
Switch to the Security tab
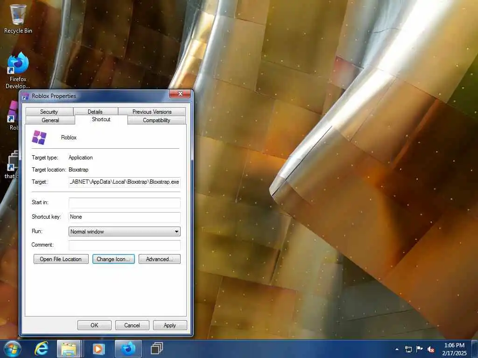point(49,112)
